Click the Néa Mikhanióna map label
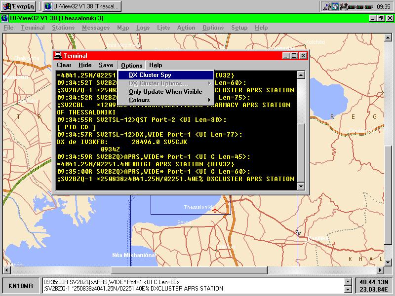 coord(133,255)
